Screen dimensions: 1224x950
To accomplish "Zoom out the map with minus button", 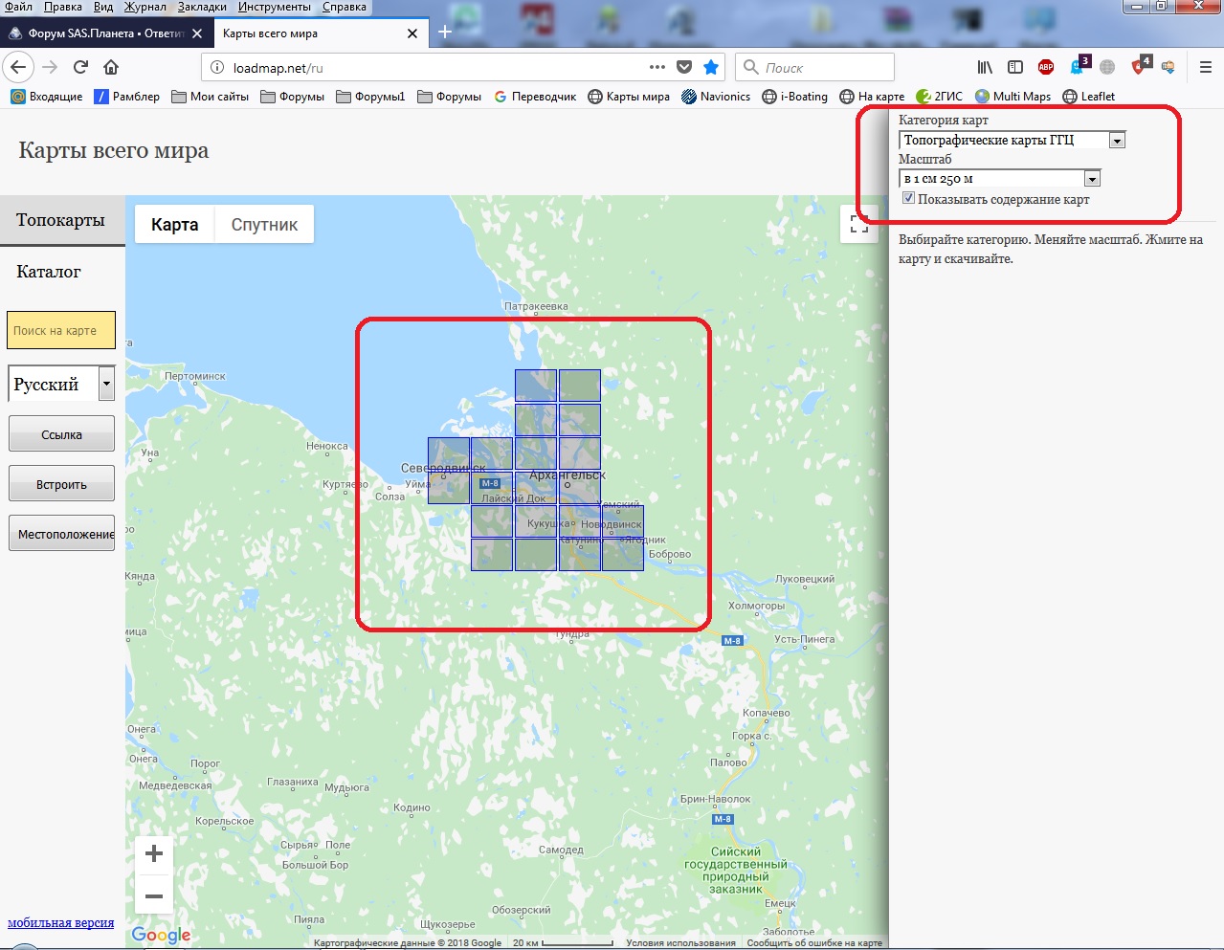I will pyautogui.click(x=154, y=896).
